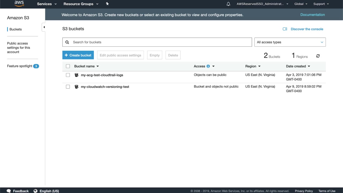Open the Terms of Use link

click(327, 191)
